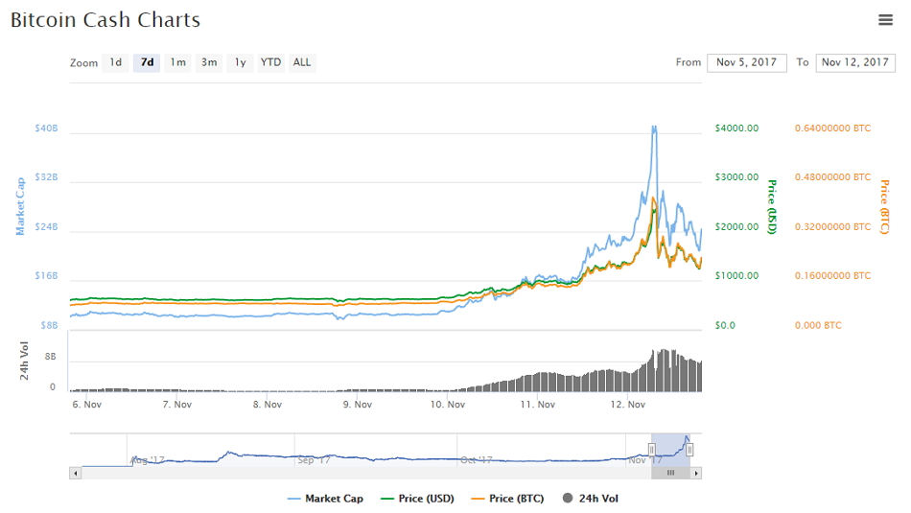Click the navigator left range handle

coord(651,449)
